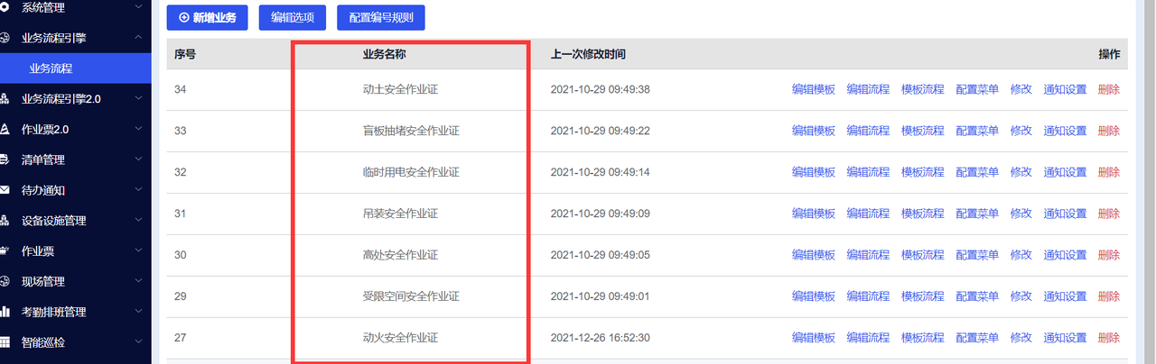This screenshot has width=1156, height=364.
Task: Click 删除 for 动土安全作业证 row
Action: point(1109,89)
